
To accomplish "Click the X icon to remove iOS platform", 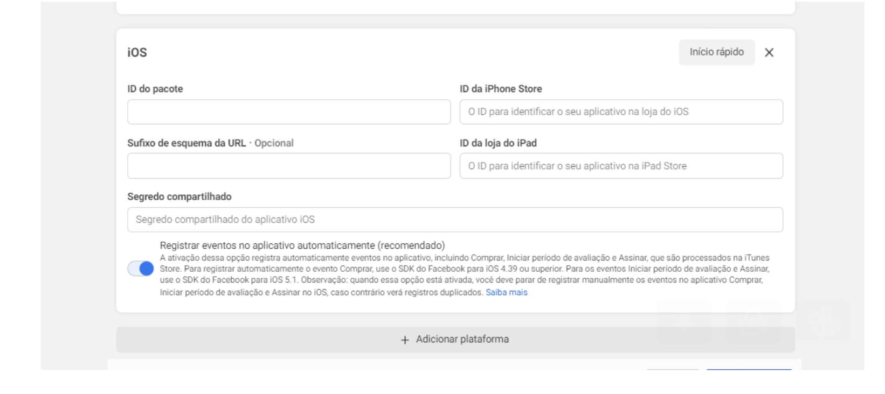I will click(769, 53).
